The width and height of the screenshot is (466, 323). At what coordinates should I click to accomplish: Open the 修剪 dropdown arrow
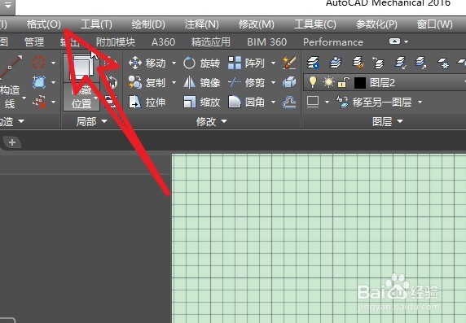point(273,82)
